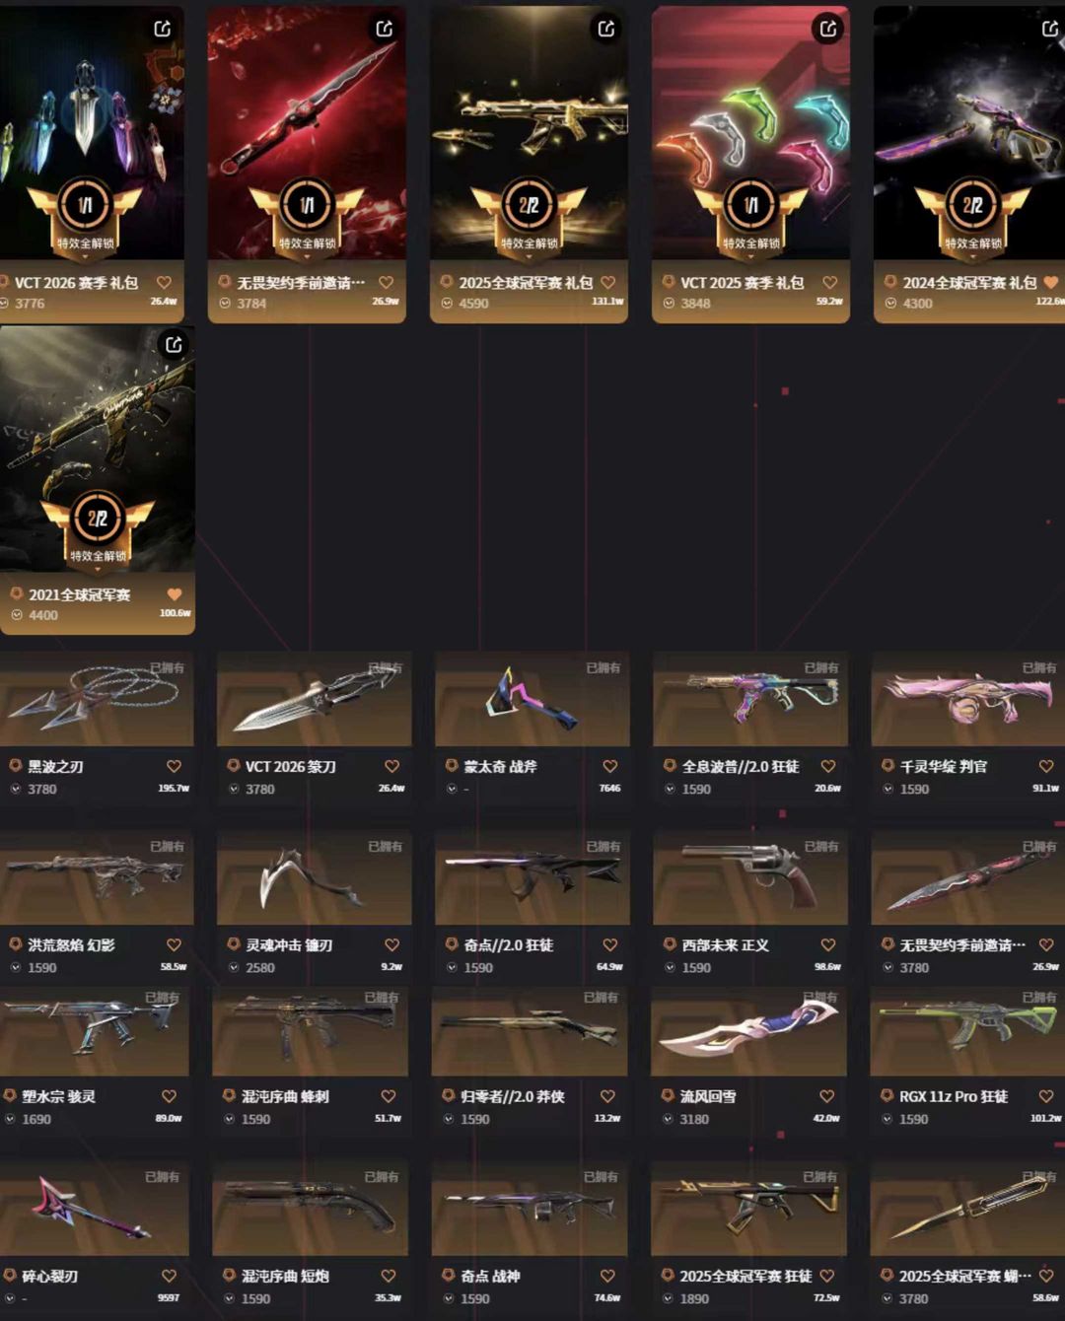Select the 西部未来 正义 revolver thumbnail
Screen dimensions: 1065x1321
(750, 877)
